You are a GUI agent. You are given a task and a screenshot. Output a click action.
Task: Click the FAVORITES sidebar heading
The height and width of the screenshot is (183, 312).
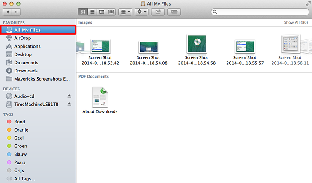point(14,23)
